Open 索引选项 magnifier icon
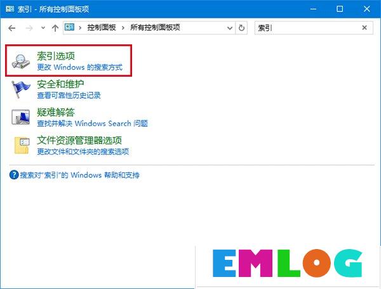This screenshot has width=381, height=289. click(x=21, y=61)
